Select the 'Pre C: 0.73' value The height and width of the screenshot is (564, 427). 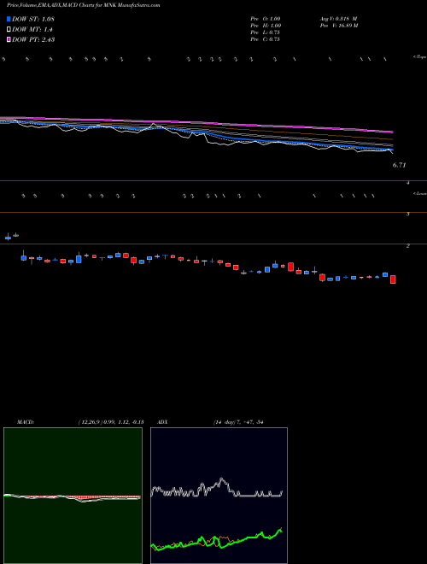pyautogui.click(x=266, y=39)
